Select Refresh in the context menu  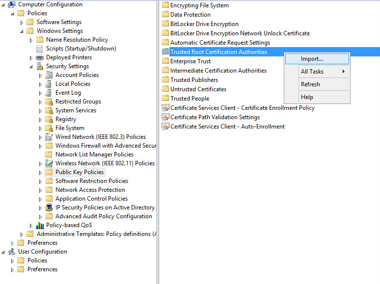[x=310, y=84]
